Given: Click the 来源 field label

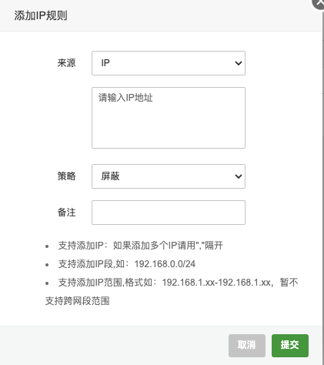Looking at the screenshot, I should coord(66,63).
